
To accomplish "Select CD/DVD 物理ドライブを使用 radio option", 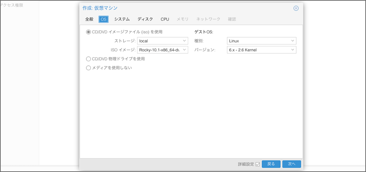I will click(88, 59).
